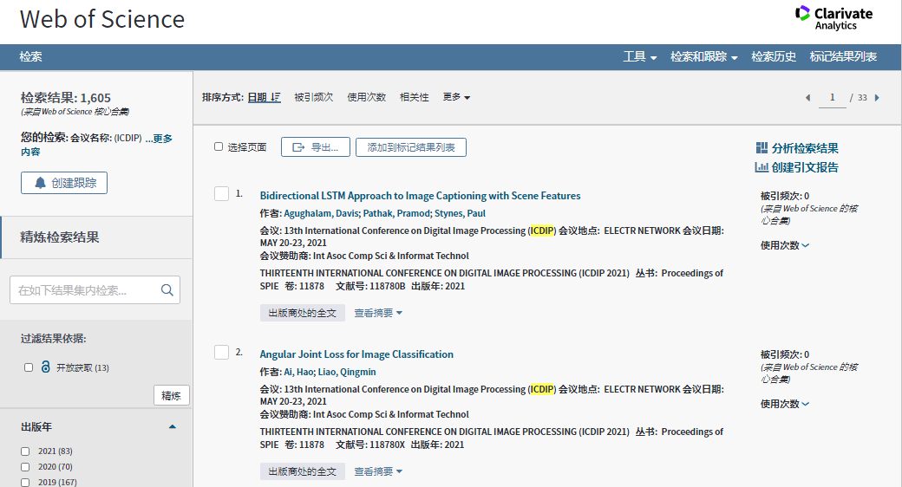Check the 2020 (70) publication year filter
902x487 pixels.
pyautogui.click(x=25, y=467)
